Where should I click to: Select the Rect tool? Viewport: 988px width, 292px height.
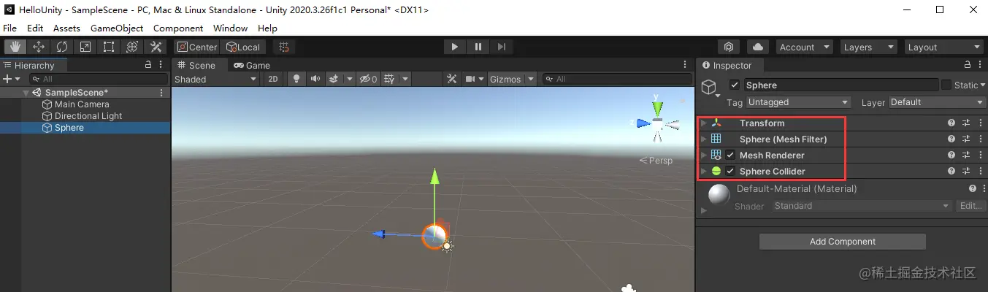pos(109,47)
